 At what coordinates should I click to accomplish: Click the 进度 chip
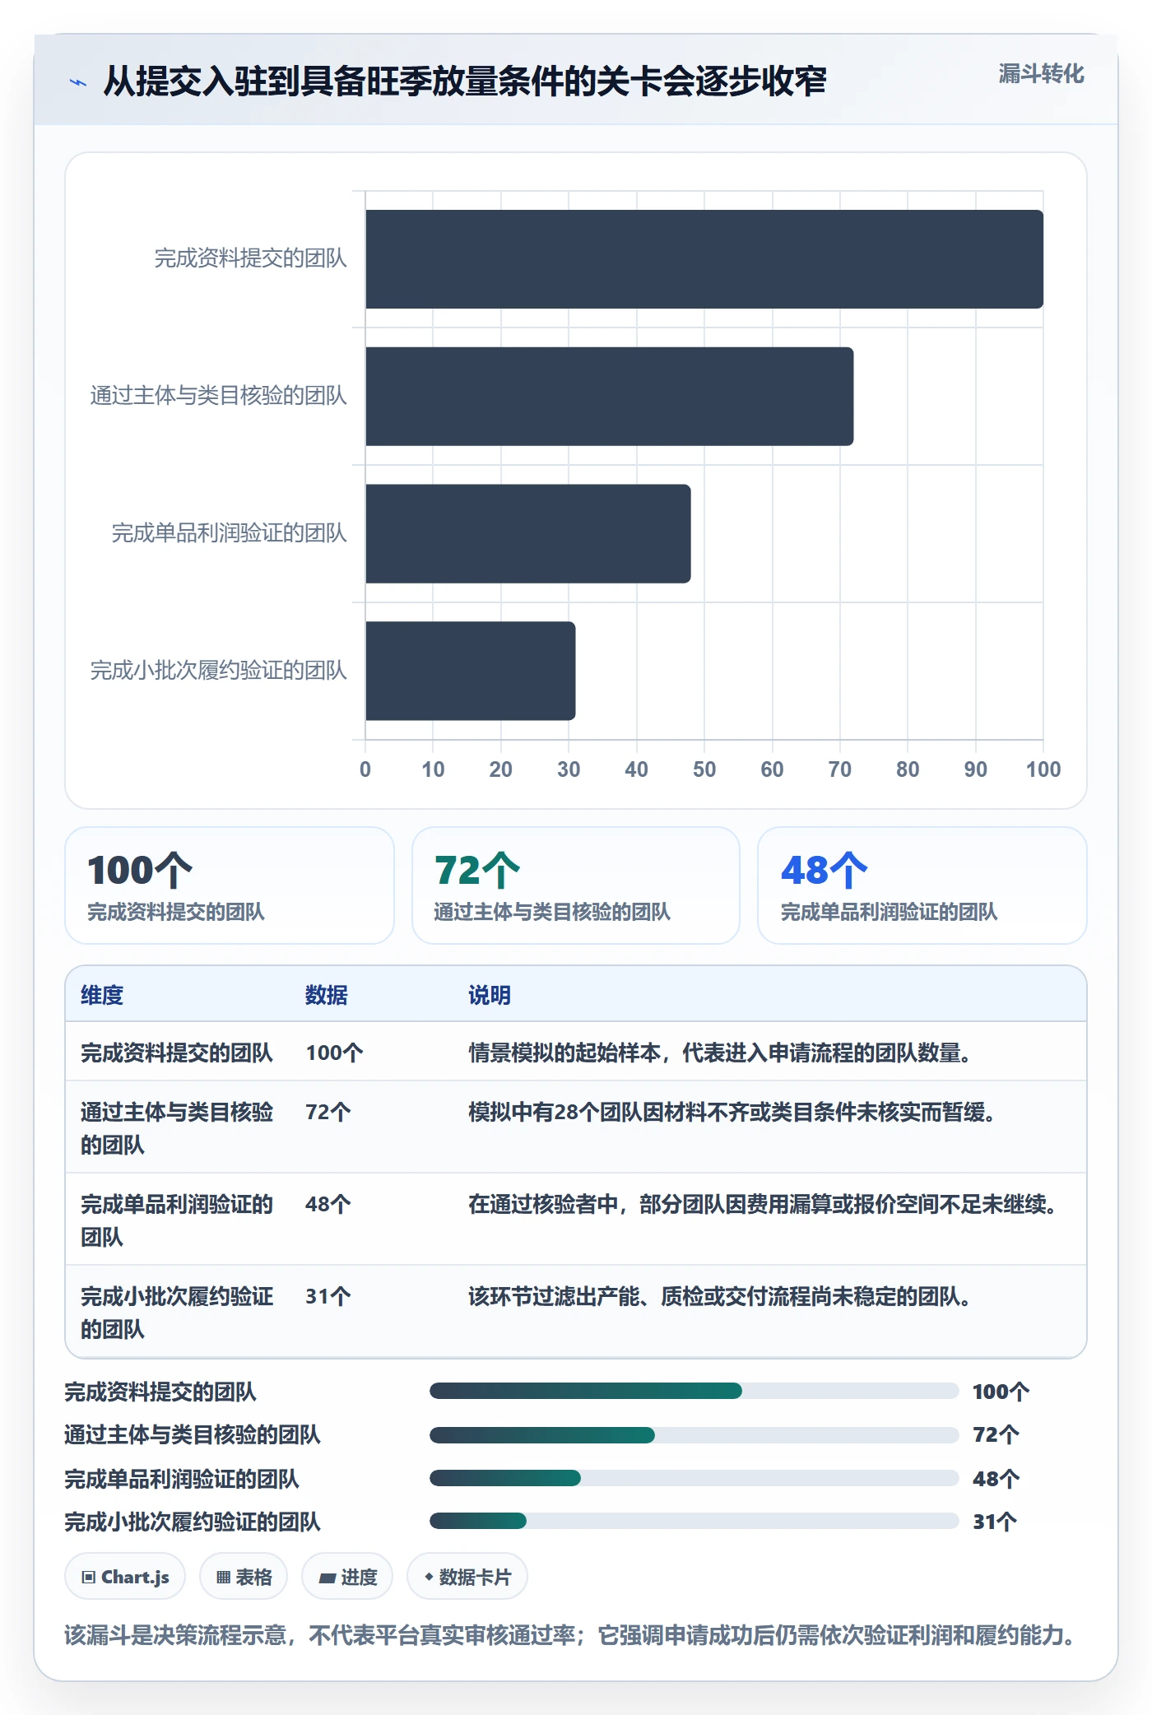click(x=347, y=1577)
